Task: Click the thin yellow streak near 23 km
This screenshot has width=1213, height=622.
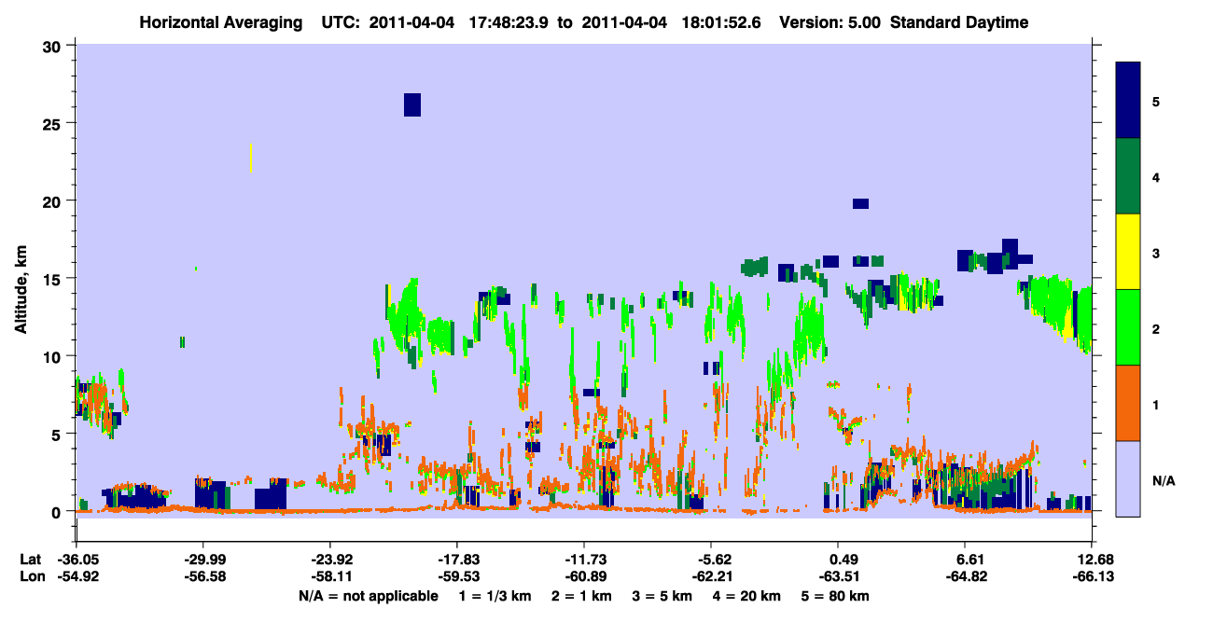Action: pos(251,159)
